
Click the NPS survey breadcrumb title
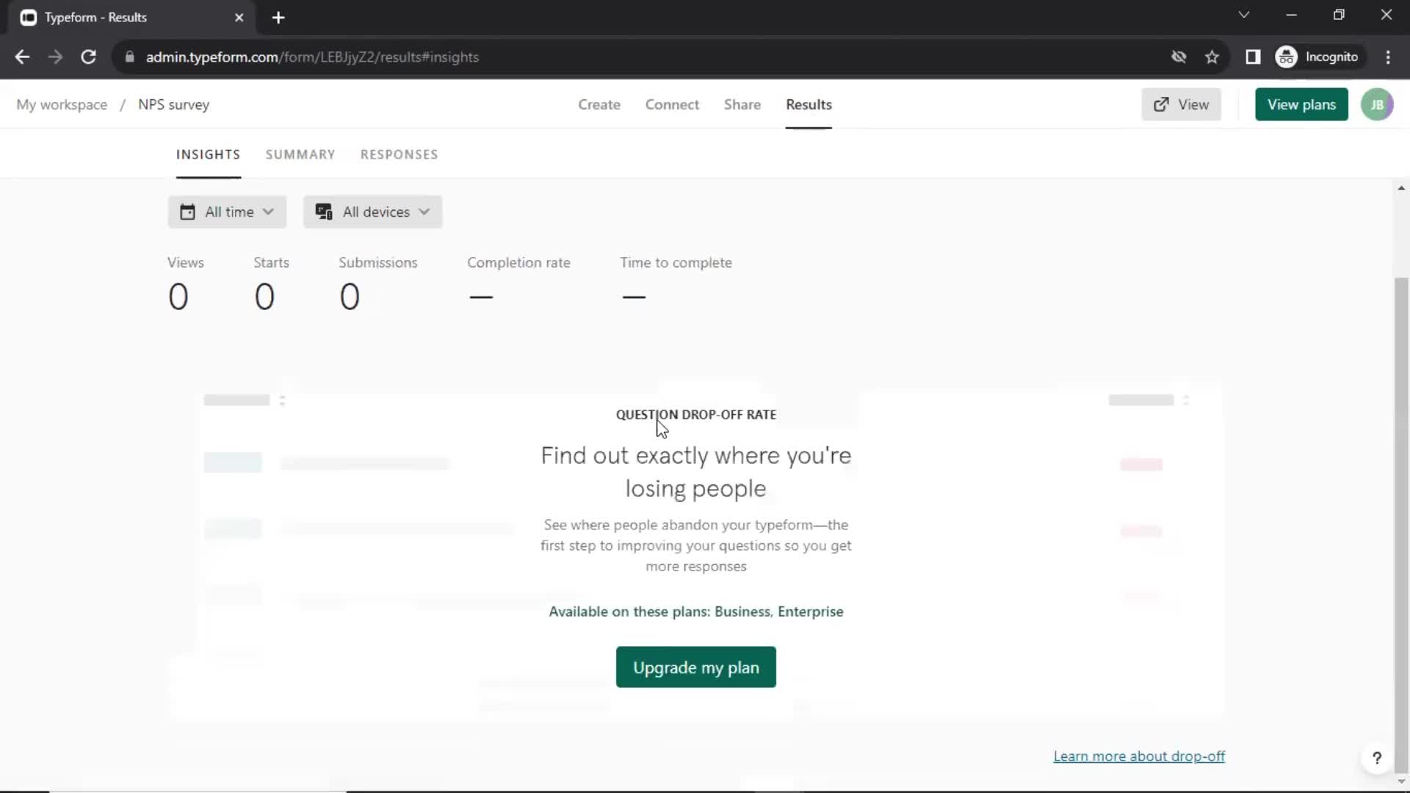(174, 104)
